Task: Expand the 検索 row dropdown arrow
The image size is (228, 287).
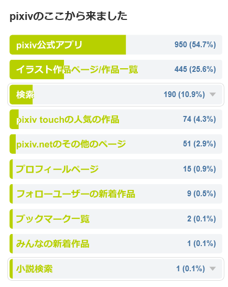Action: (x=212, y=94)
